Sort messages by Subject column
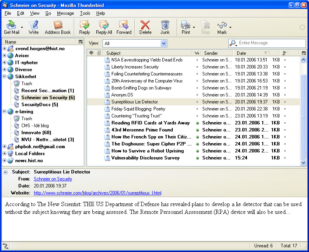This screenshot has height=252, width=309. (149, 53)
